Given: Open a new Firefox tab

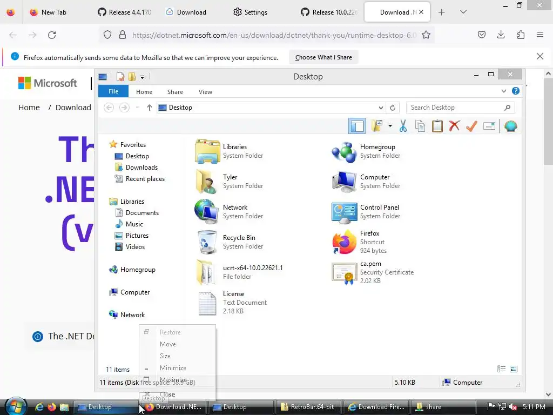Looking at the screenshot, I should click(x=441, y=12).
